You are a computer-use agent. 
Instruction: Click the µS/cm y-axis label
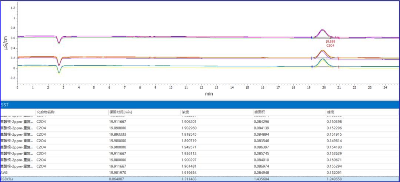pyautogui.click(x=6, y=43)
